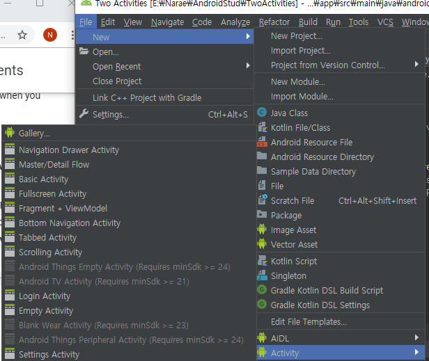Click the Fullscreen Activity template icon
The height and width of the screenshot is (361, 429).
(10, 193)
